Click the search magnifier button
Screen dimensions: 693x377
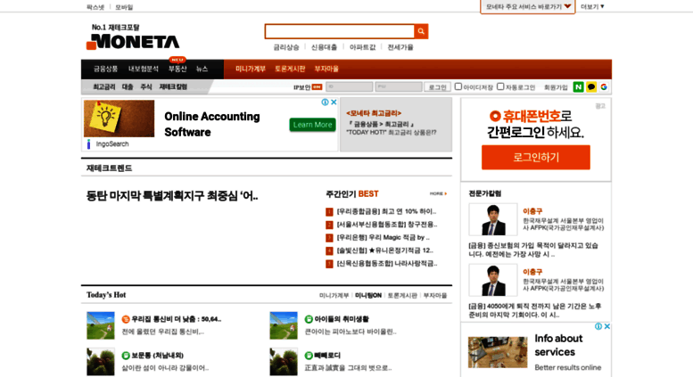(421, 31)
